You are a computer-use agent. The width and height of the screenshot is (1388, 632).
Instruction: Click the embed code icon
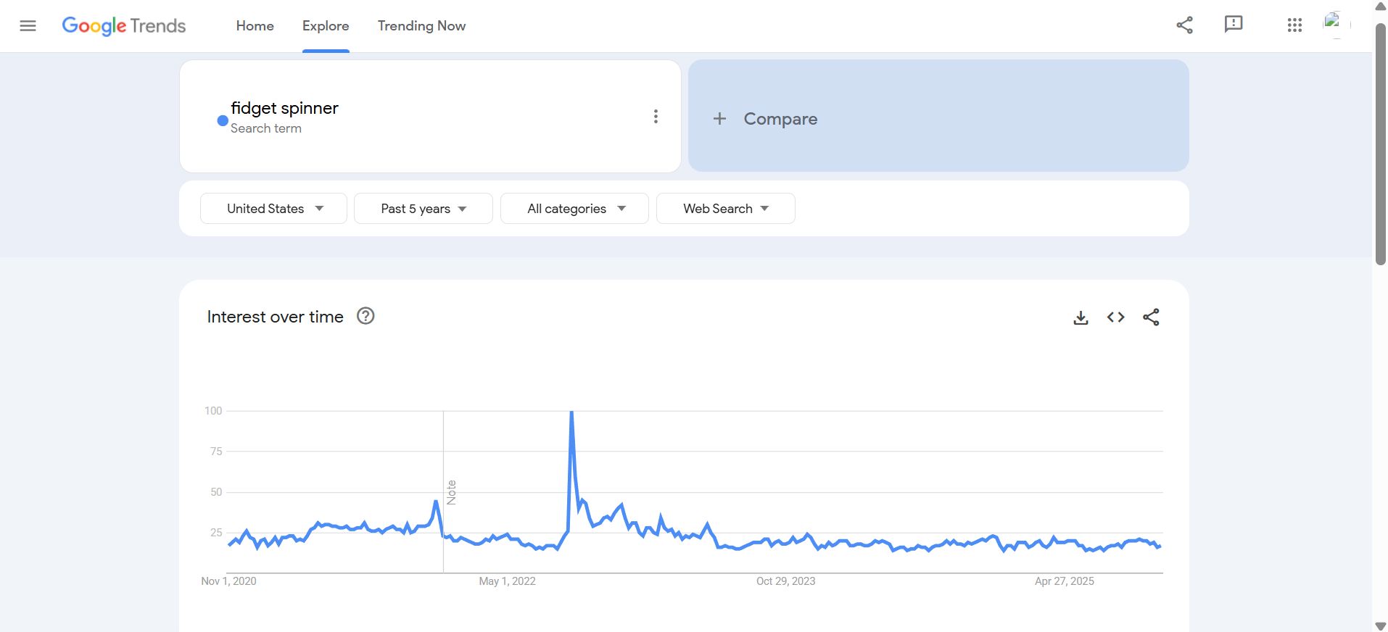(x=1115, y=317)
